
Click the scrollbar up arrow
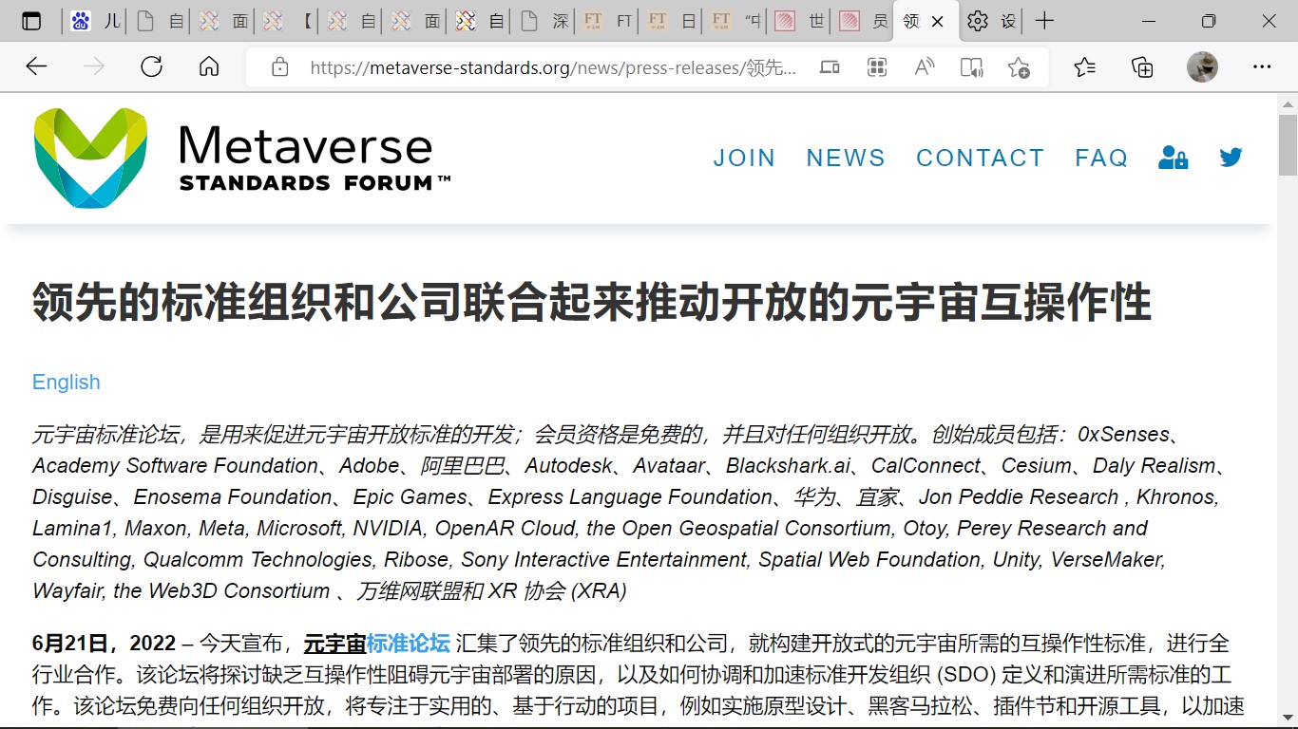pyautogui.click(x=1288, y=104)
